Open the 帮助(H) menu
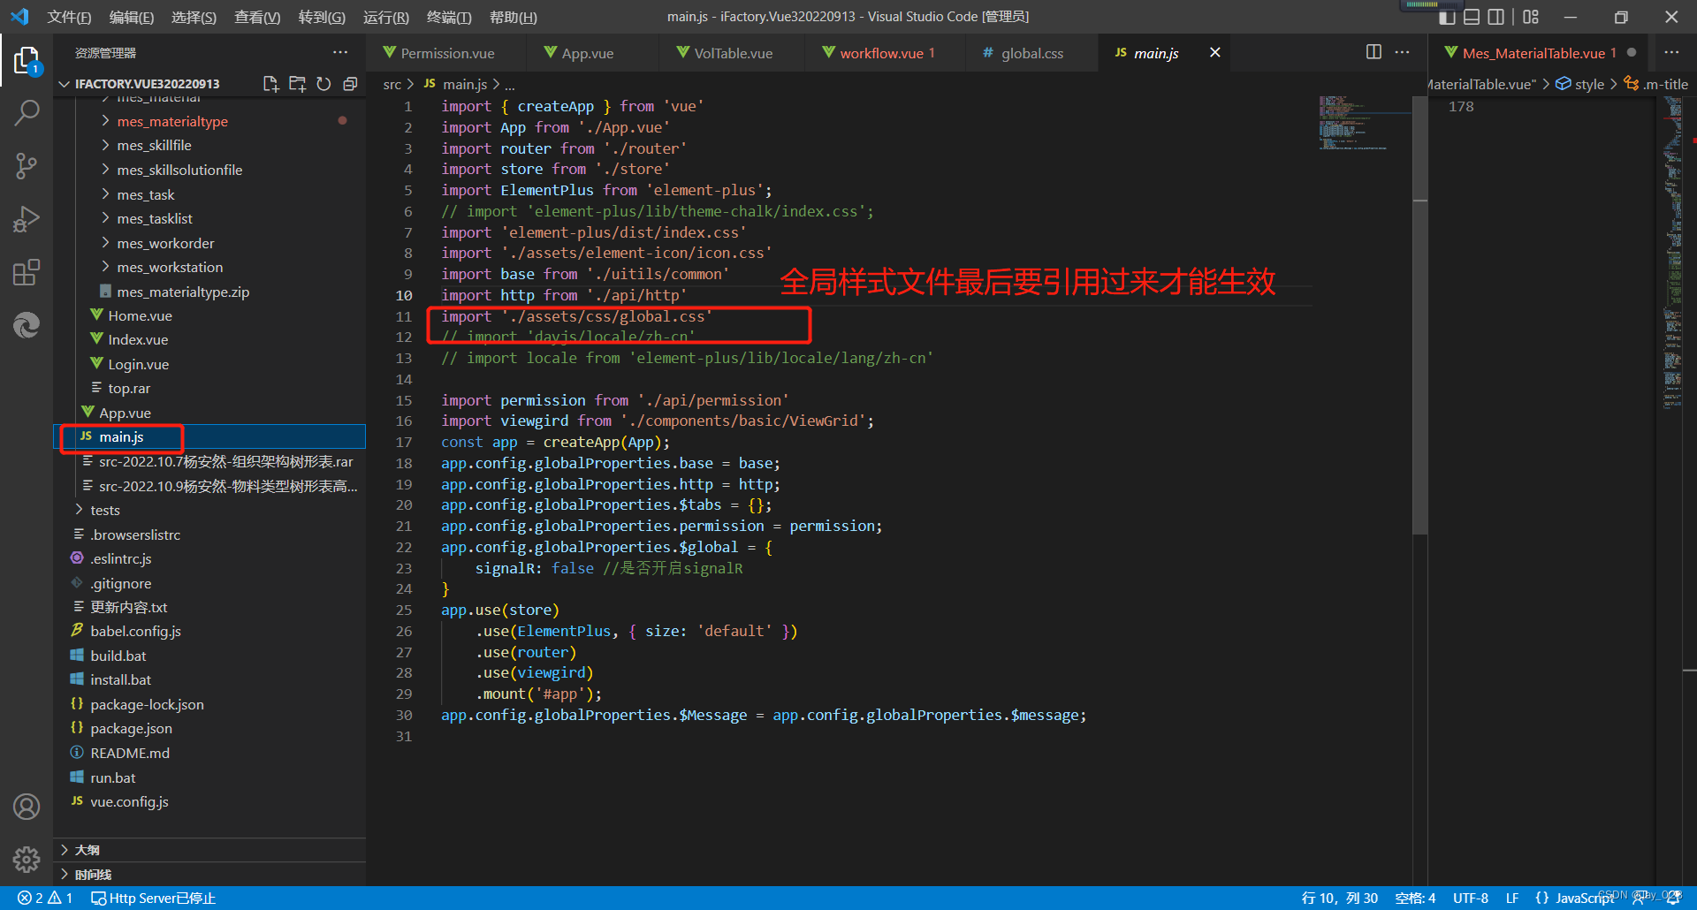The image size is (1697, 910). [x=513, y=17]
